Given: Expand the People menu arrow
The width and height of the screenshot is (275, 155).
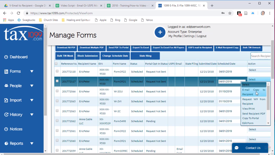Looking at the screenshot, I should 32,86.
